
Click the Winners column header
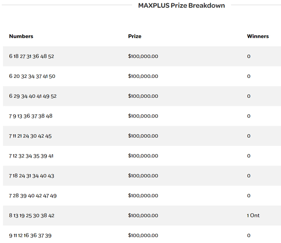point(258,36)
